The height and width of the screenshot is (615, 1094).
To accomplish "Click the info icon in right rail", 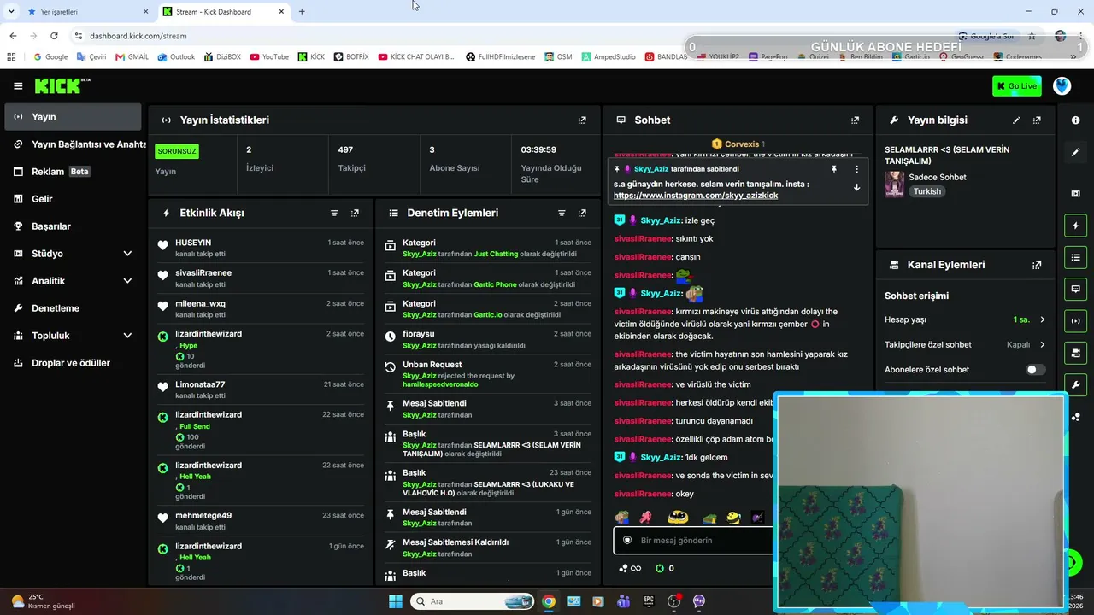I will [1075, 120].
